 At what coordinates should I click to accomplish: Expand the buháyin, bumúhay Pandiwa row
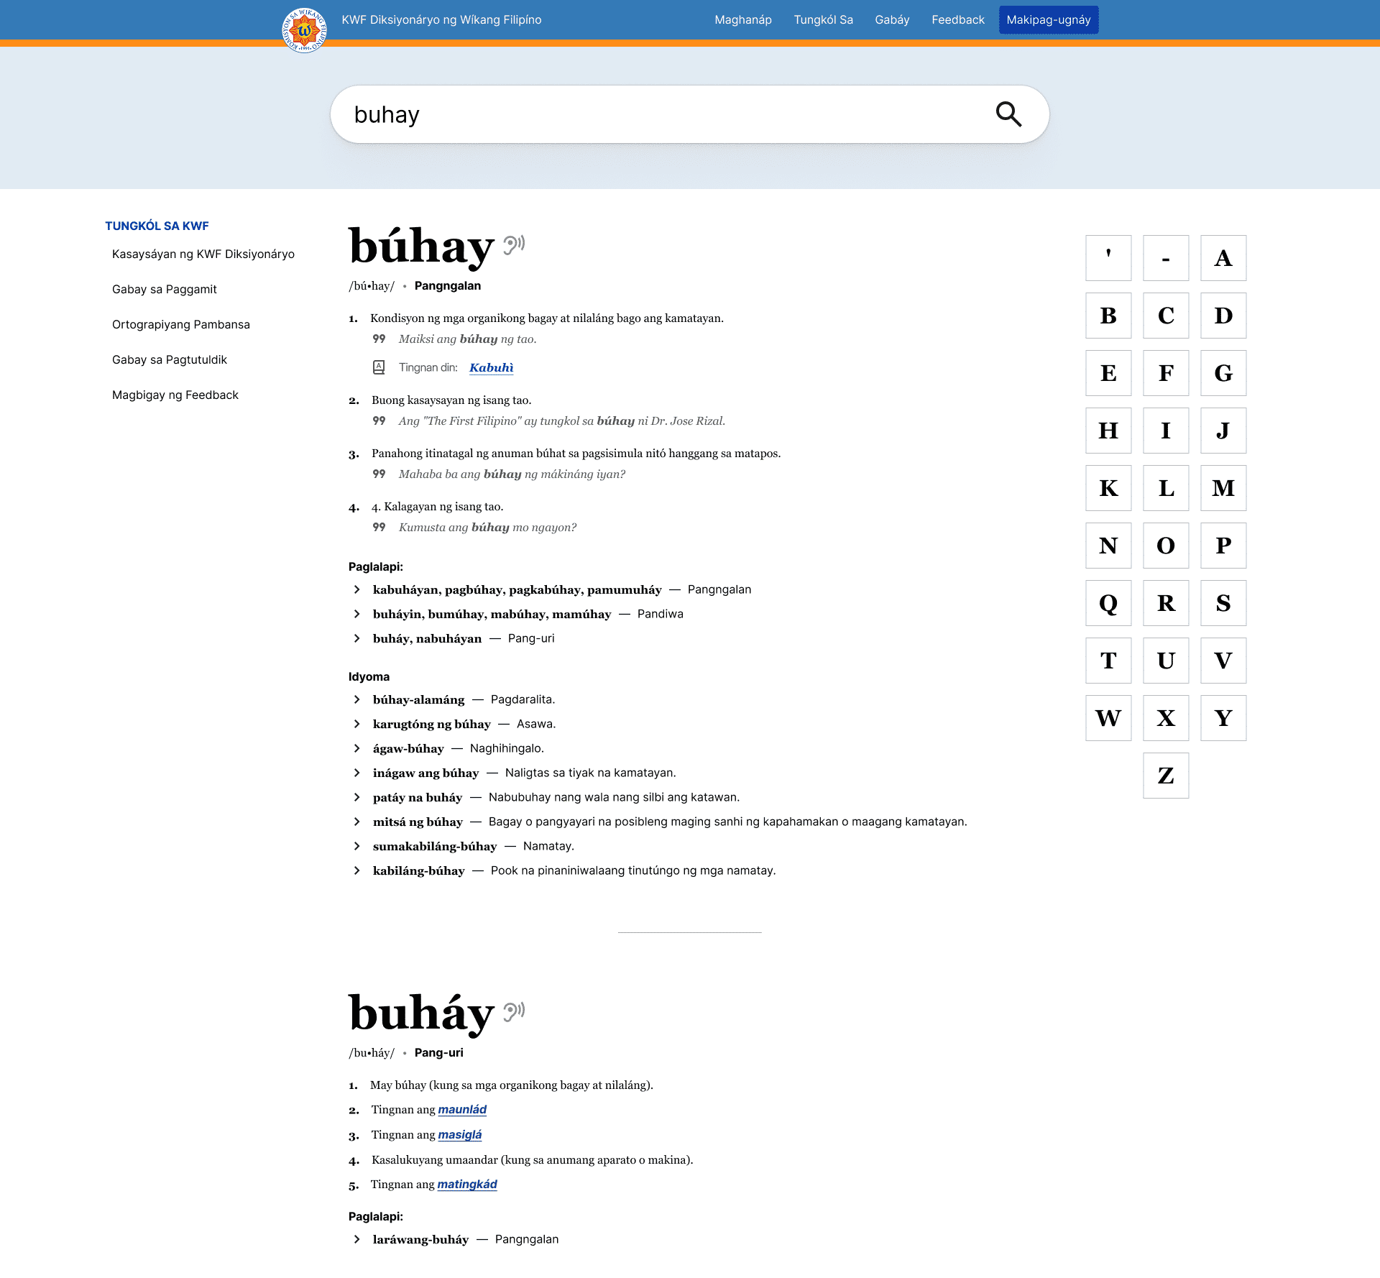point(357,614)
